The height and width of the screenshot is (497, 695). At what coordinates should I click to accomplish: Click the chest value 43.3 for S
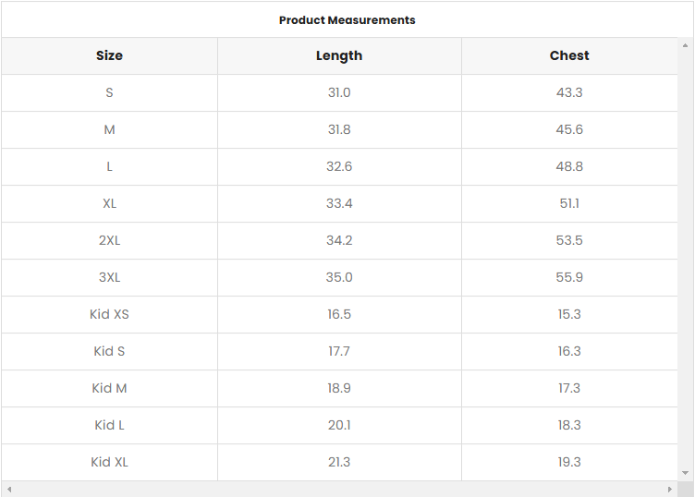point(569,92)
